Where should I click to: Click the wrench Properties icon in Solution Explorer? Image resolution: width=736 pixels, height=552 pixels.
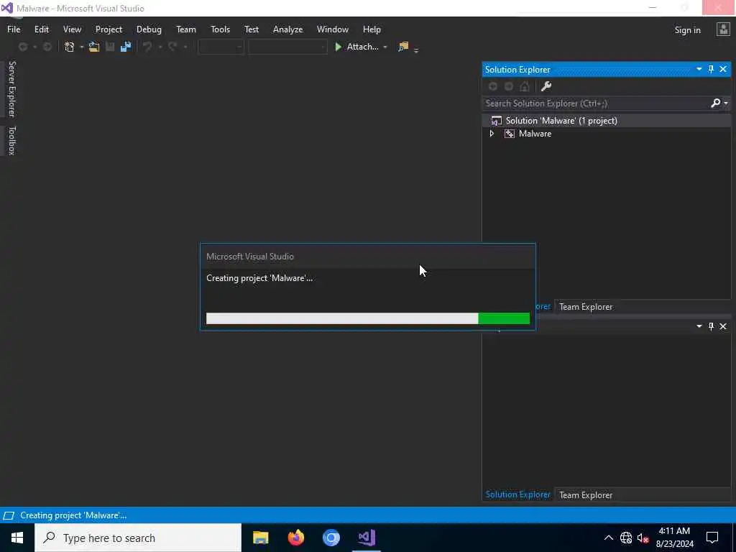[x=546, y=86]
